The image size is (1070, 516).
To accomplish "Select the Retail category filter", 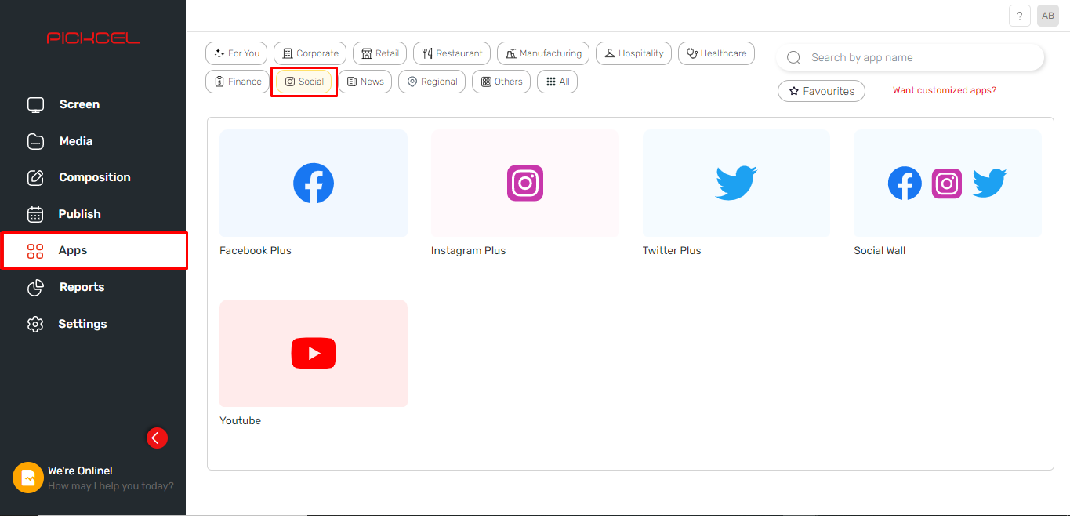I will point(380,53).
